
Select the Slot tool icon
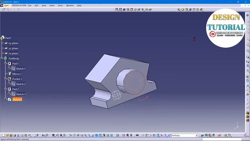[x=139, y=9]
